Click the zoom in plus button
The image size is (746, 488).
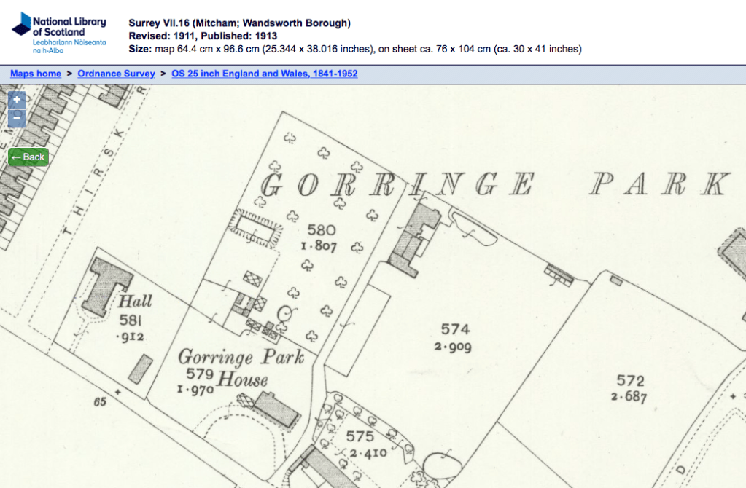[x=17, y=100]
